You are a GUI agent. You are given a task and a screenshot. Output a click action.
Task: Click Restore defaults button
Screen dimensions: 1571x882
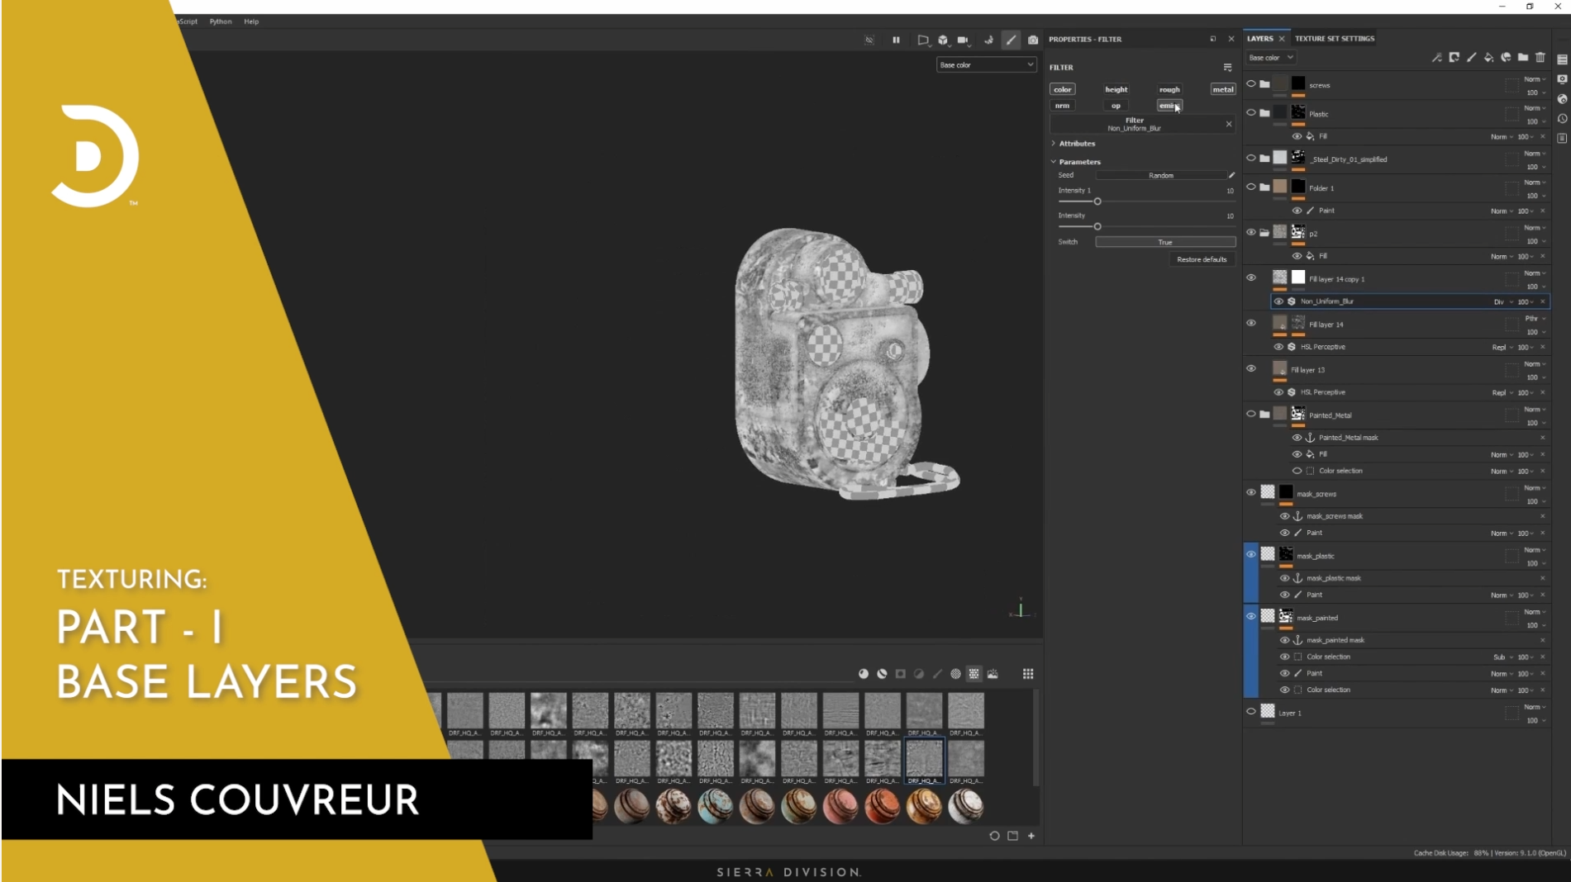pos(1202,259)
